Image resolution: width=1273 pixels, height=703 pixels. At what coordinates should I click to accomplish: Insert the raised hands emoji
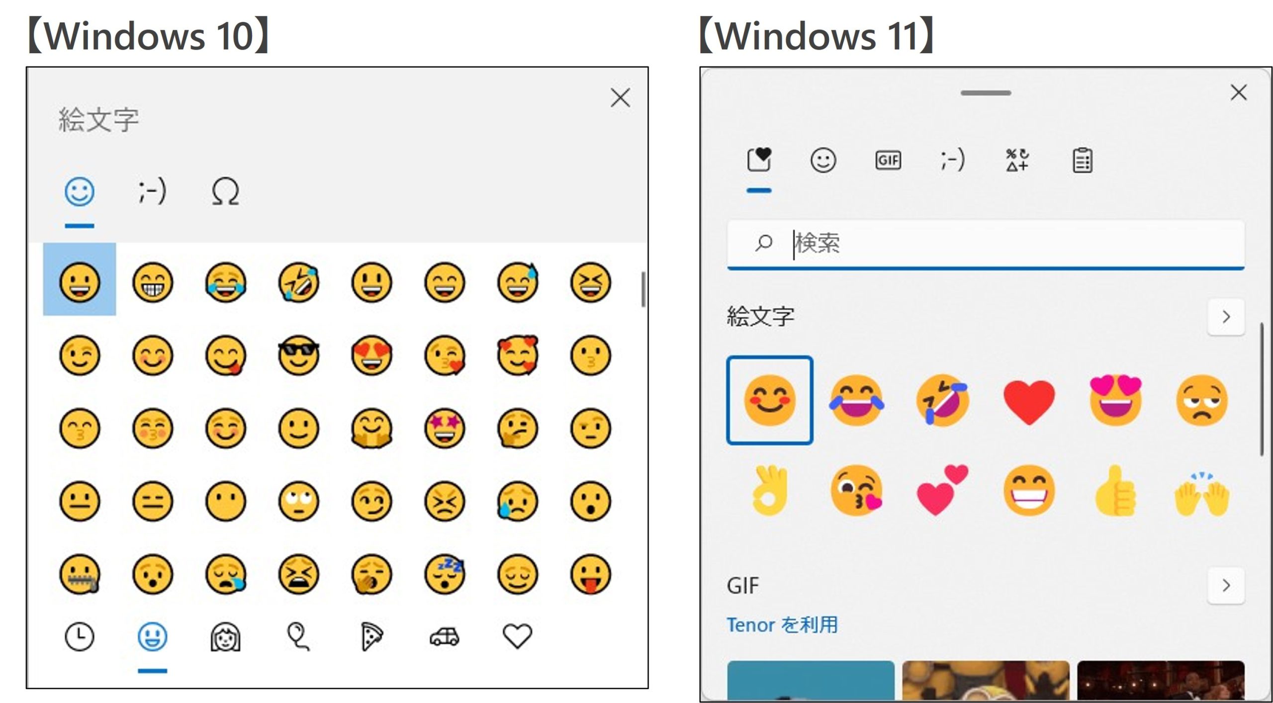(1202, 493)
